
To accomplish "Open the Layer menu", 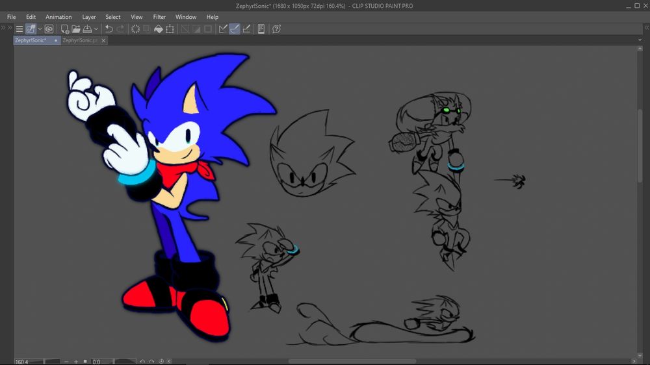I will pos(88,17).
